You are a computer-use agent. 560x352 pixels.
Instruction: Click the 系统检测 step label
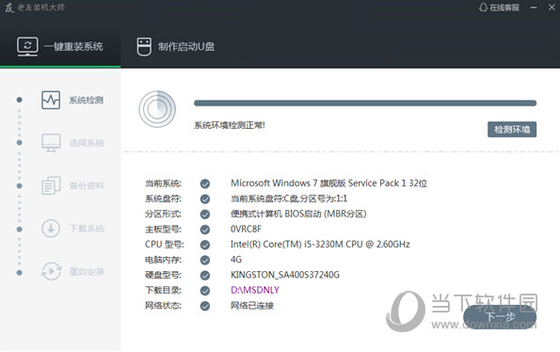87,101
